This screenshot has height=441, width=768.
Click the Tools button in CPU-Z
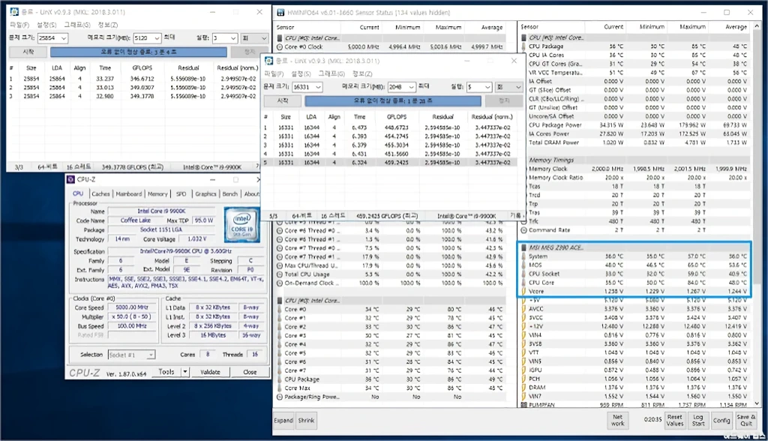point(166,372)
